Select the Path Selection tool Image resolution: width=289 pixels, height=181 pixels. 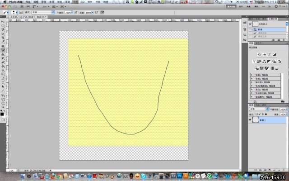coord(3,87)
